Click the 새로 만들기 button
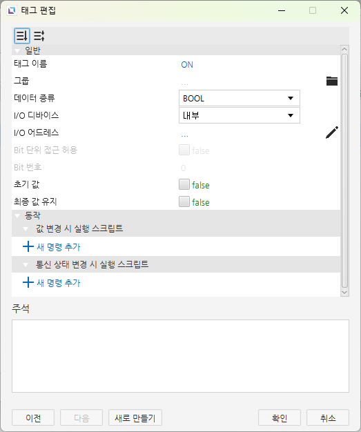Viewport: 361px width, 432px height. pos(135,418)
